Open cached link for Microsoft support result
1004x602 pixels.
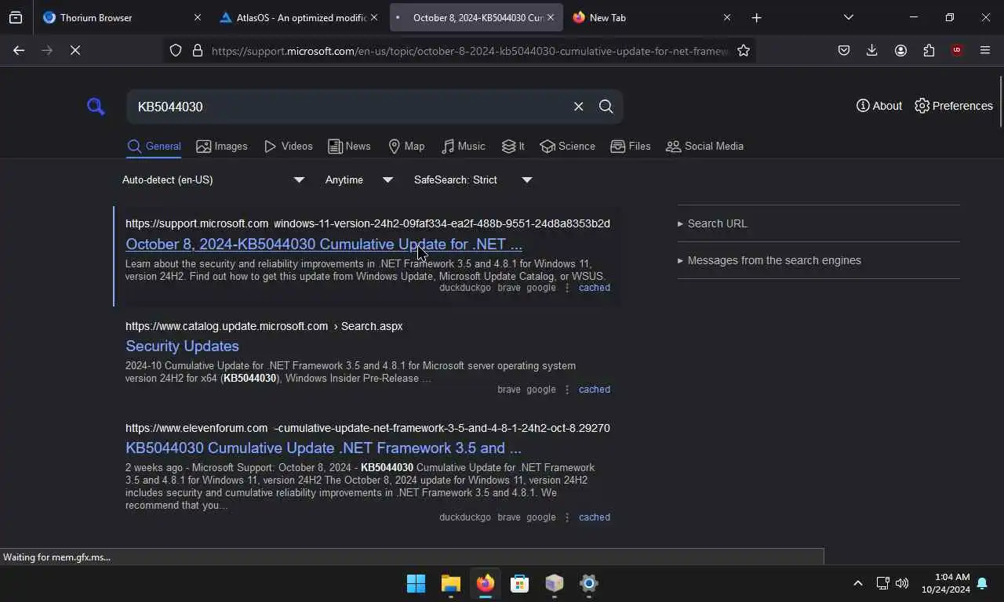point(594,288)
